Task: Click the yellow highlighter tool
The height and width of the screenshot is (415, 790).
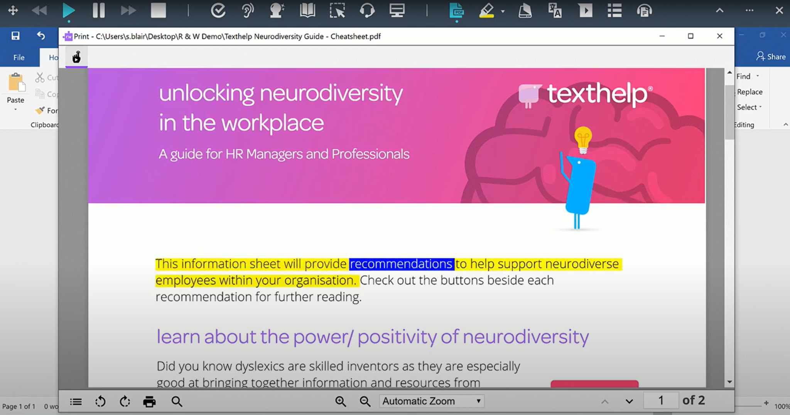Action: pyautogui.click(x=486, y=10)
